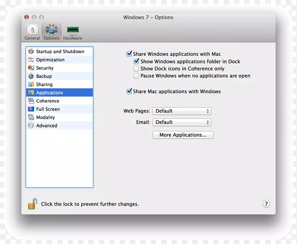The height and width of the screenshot is (244, 297).
Task: Uncheck Share Windows applications with Mac
Action: 129,54
